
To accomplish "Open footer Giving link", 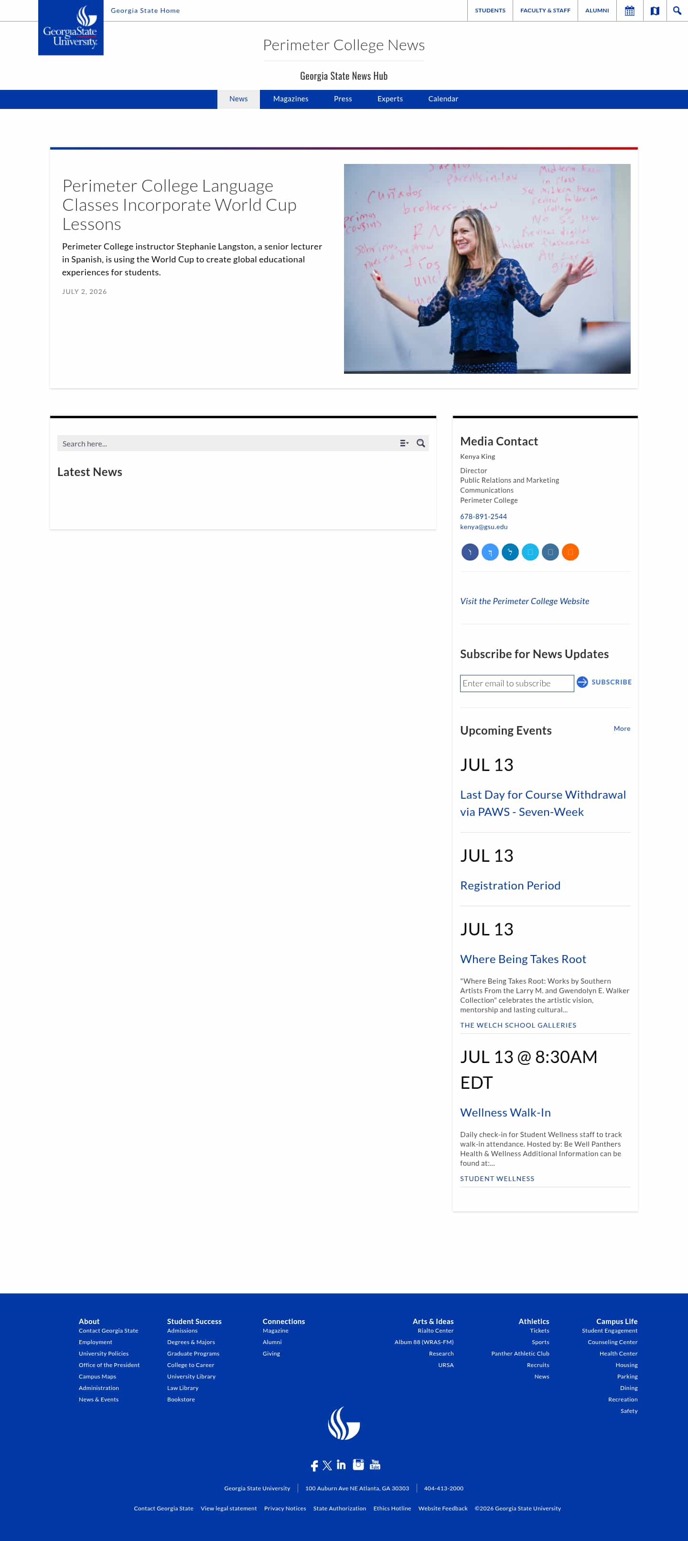I will (271, 1353).
